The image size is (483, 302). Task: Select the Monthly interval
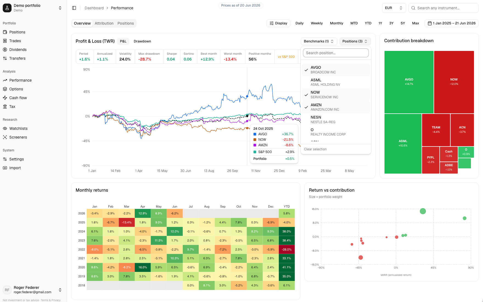click(x=336, y=23)
